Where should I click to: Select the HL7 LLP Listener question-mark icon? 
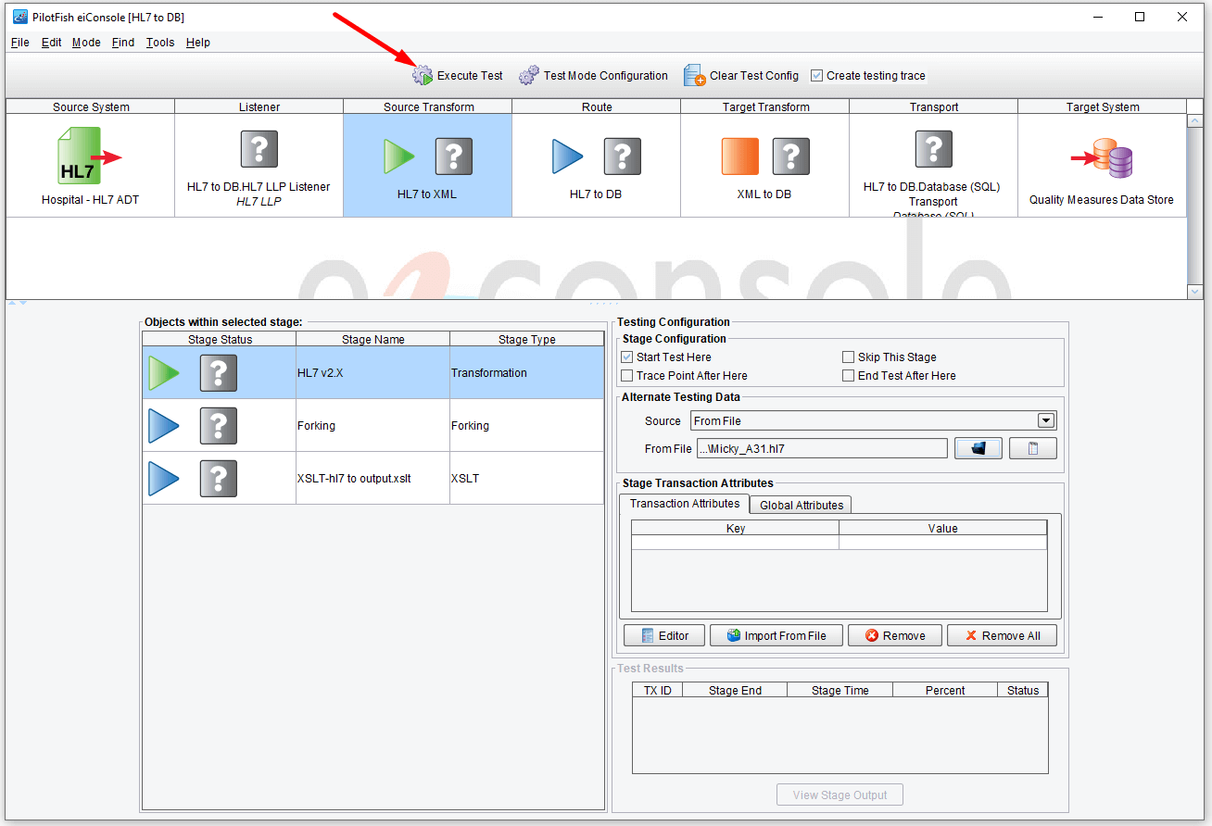point(259,148)
